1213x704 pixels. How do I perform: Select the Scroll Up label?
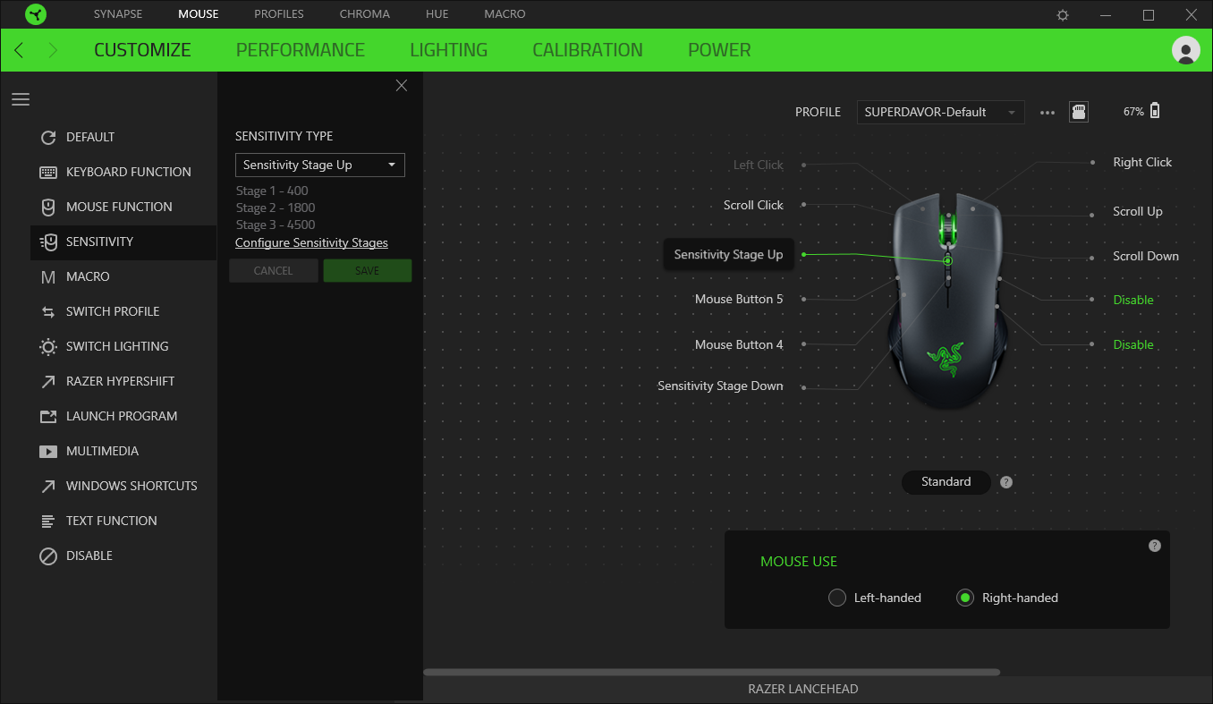tap(1138, 211)
